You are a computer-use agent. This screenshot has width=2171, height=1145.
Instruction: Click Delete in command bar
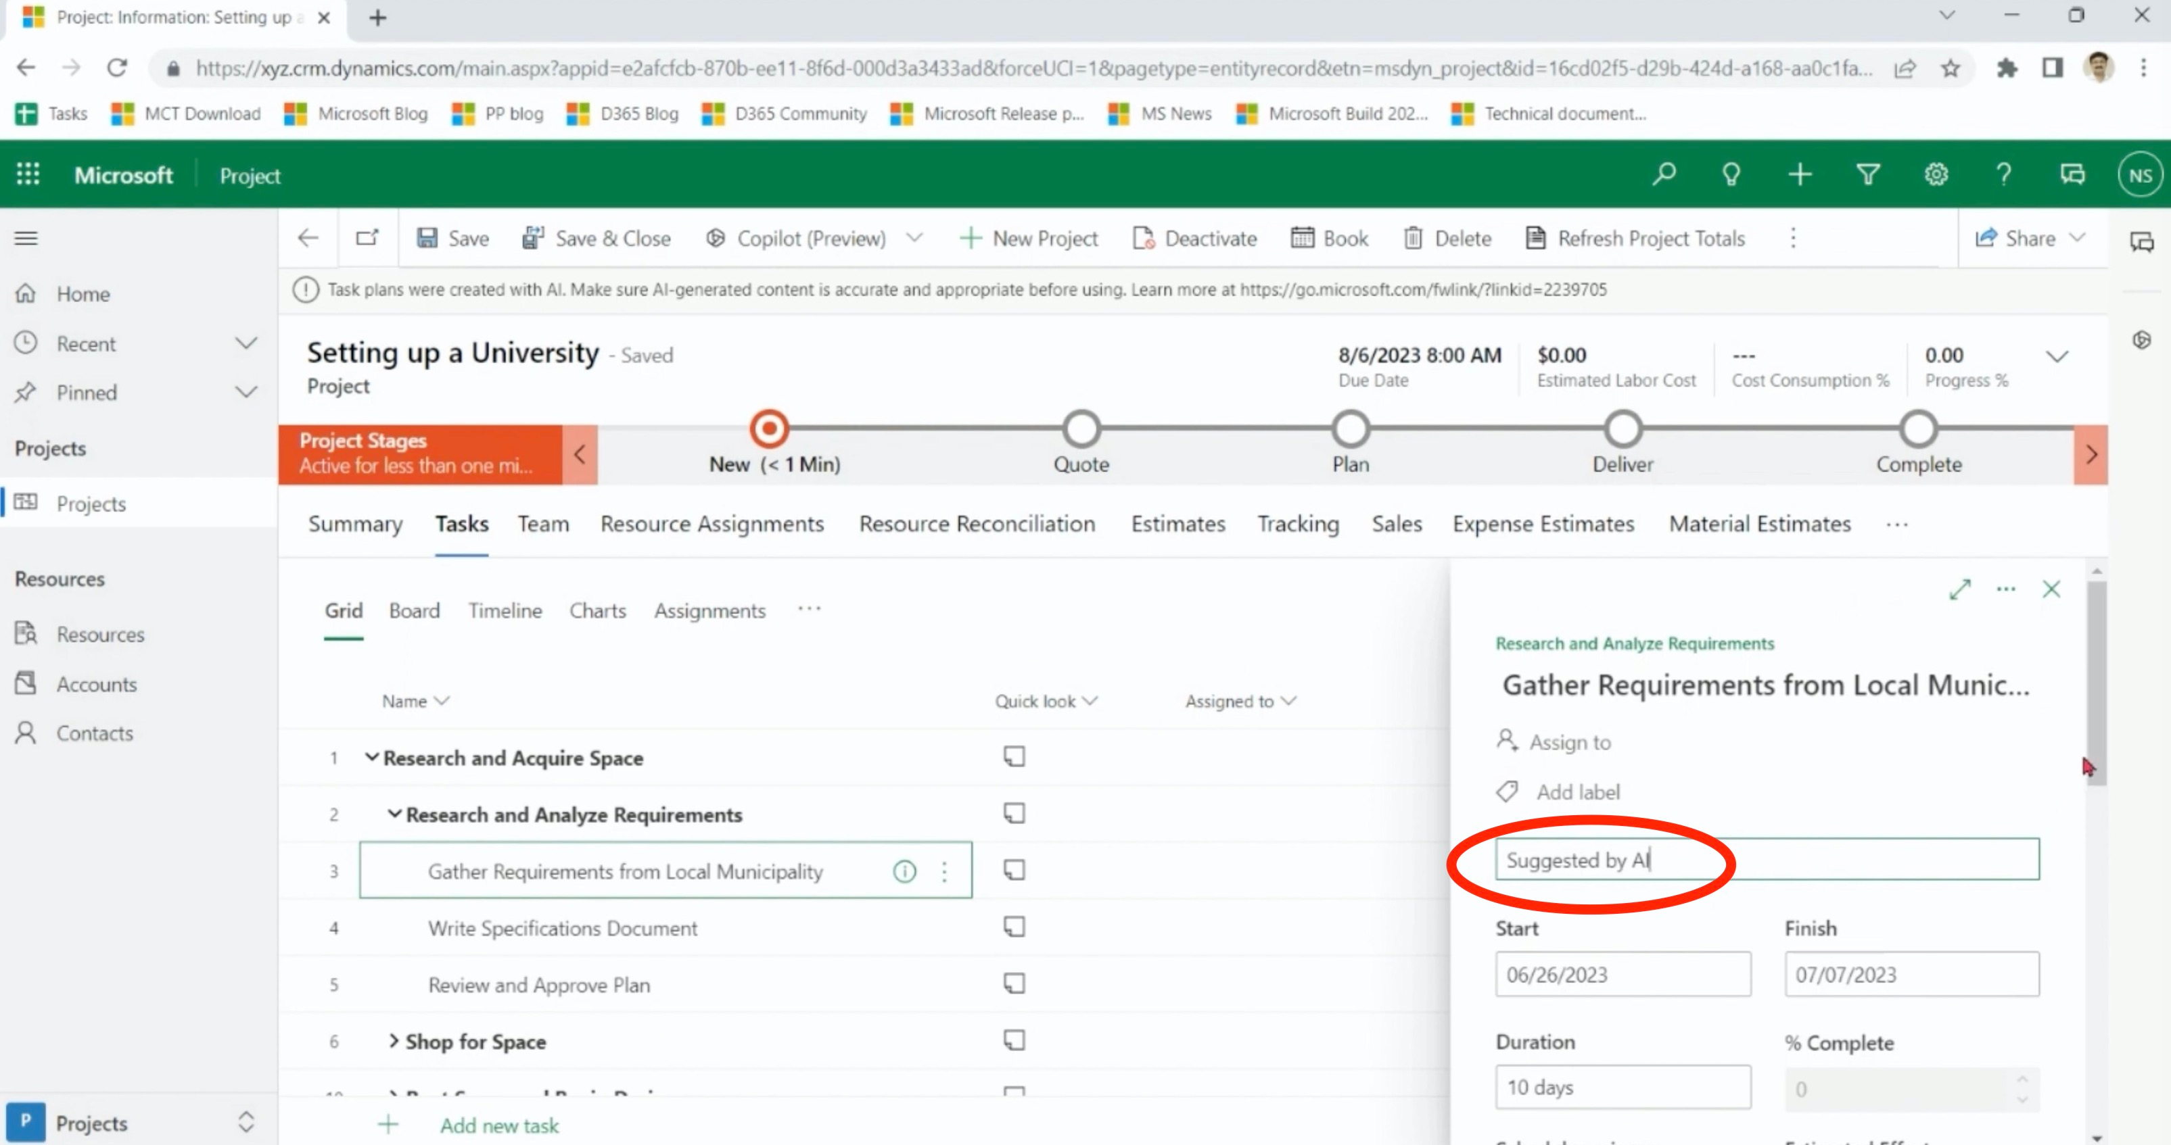pyautogui.click(x=1447, y=239)
